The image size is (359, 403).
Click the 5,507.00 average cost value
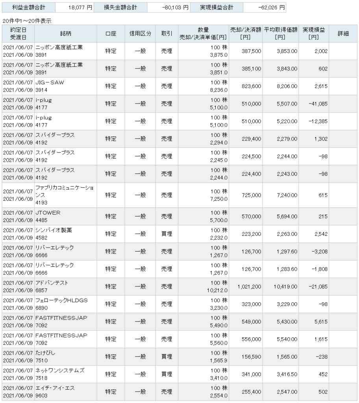click(x=287, y=104)
